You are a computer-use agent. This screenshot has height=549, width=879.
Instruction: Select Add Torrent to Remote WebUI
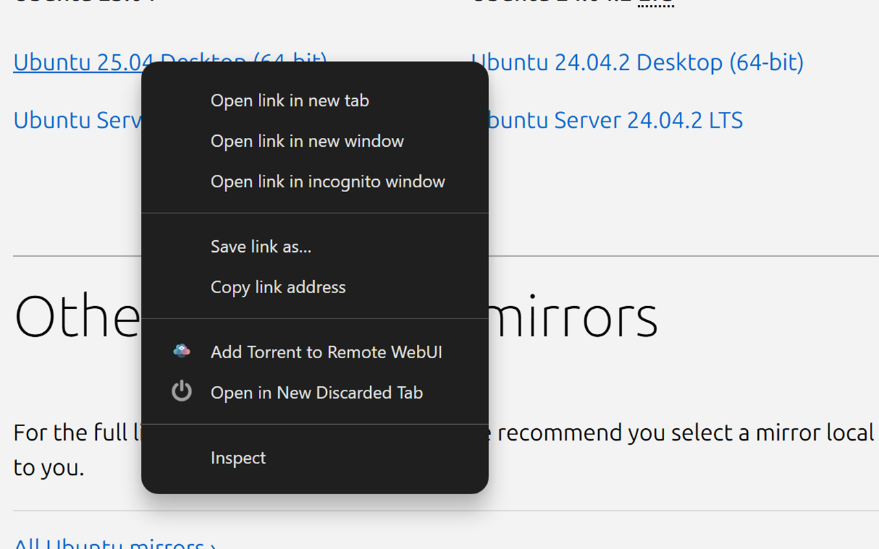tap(326, 352)
